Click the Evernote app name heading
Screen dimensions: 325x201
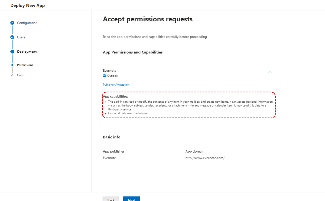109,71
